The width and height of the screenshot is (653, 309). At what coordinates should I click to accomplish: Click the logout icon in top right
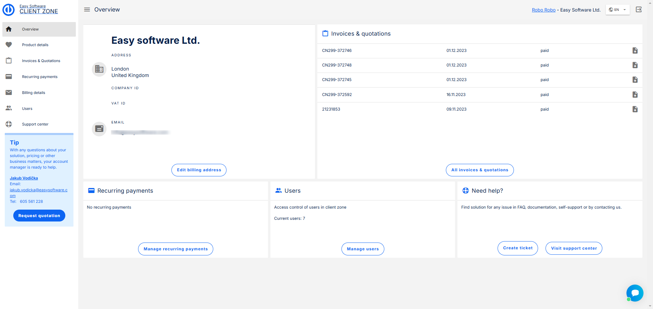[x=639, y=9]
